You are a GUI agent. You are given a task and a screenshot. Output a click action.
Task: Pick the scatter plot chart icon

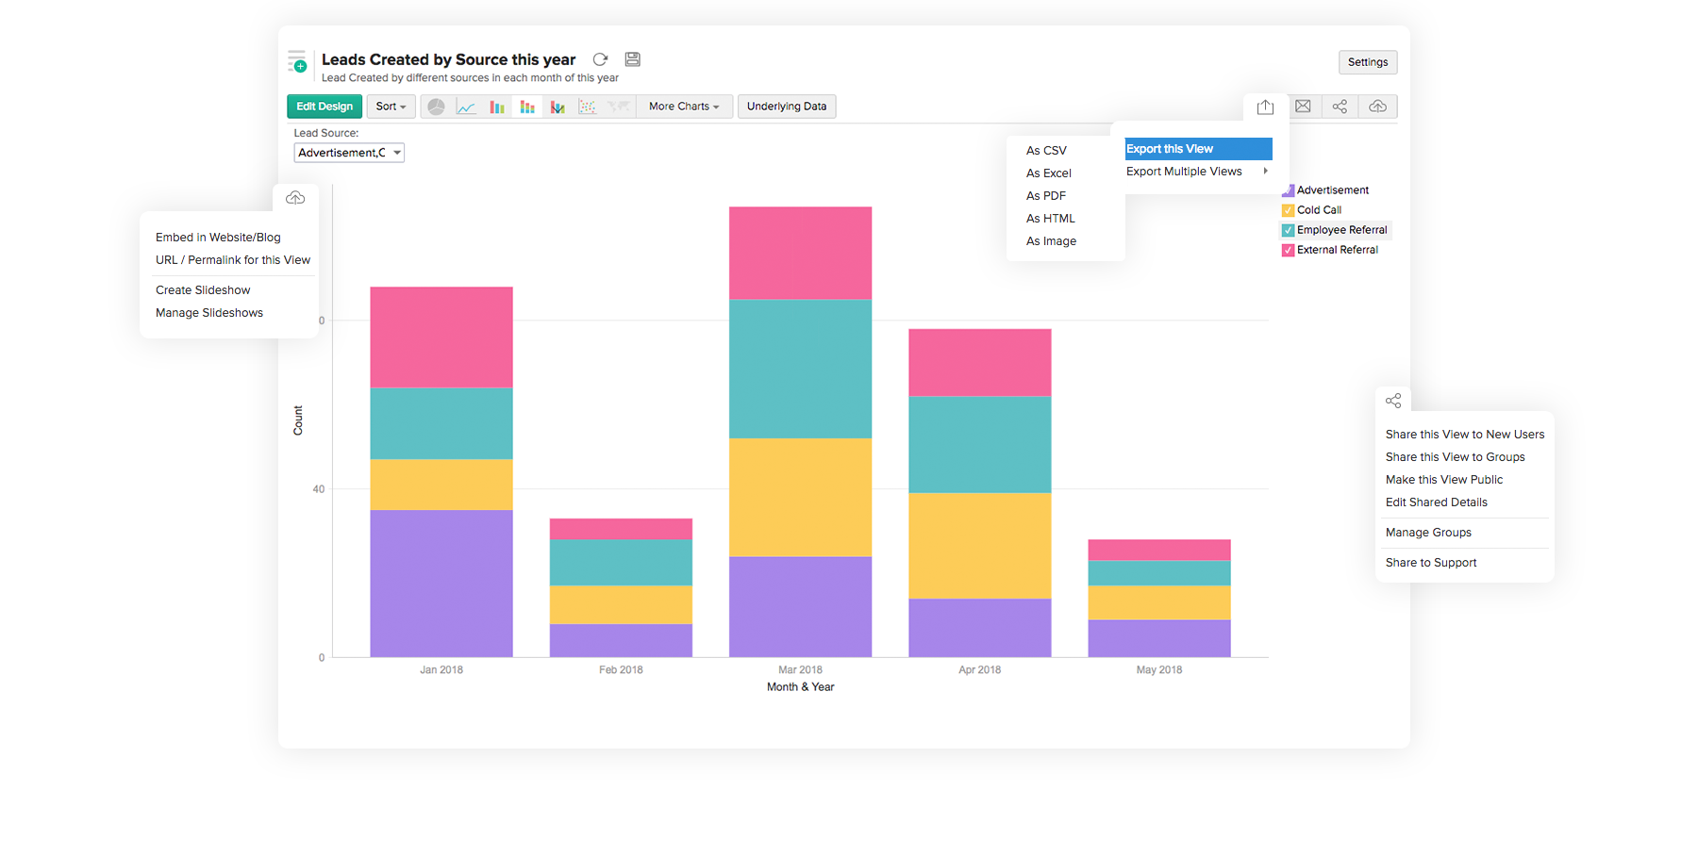point(587,107)
